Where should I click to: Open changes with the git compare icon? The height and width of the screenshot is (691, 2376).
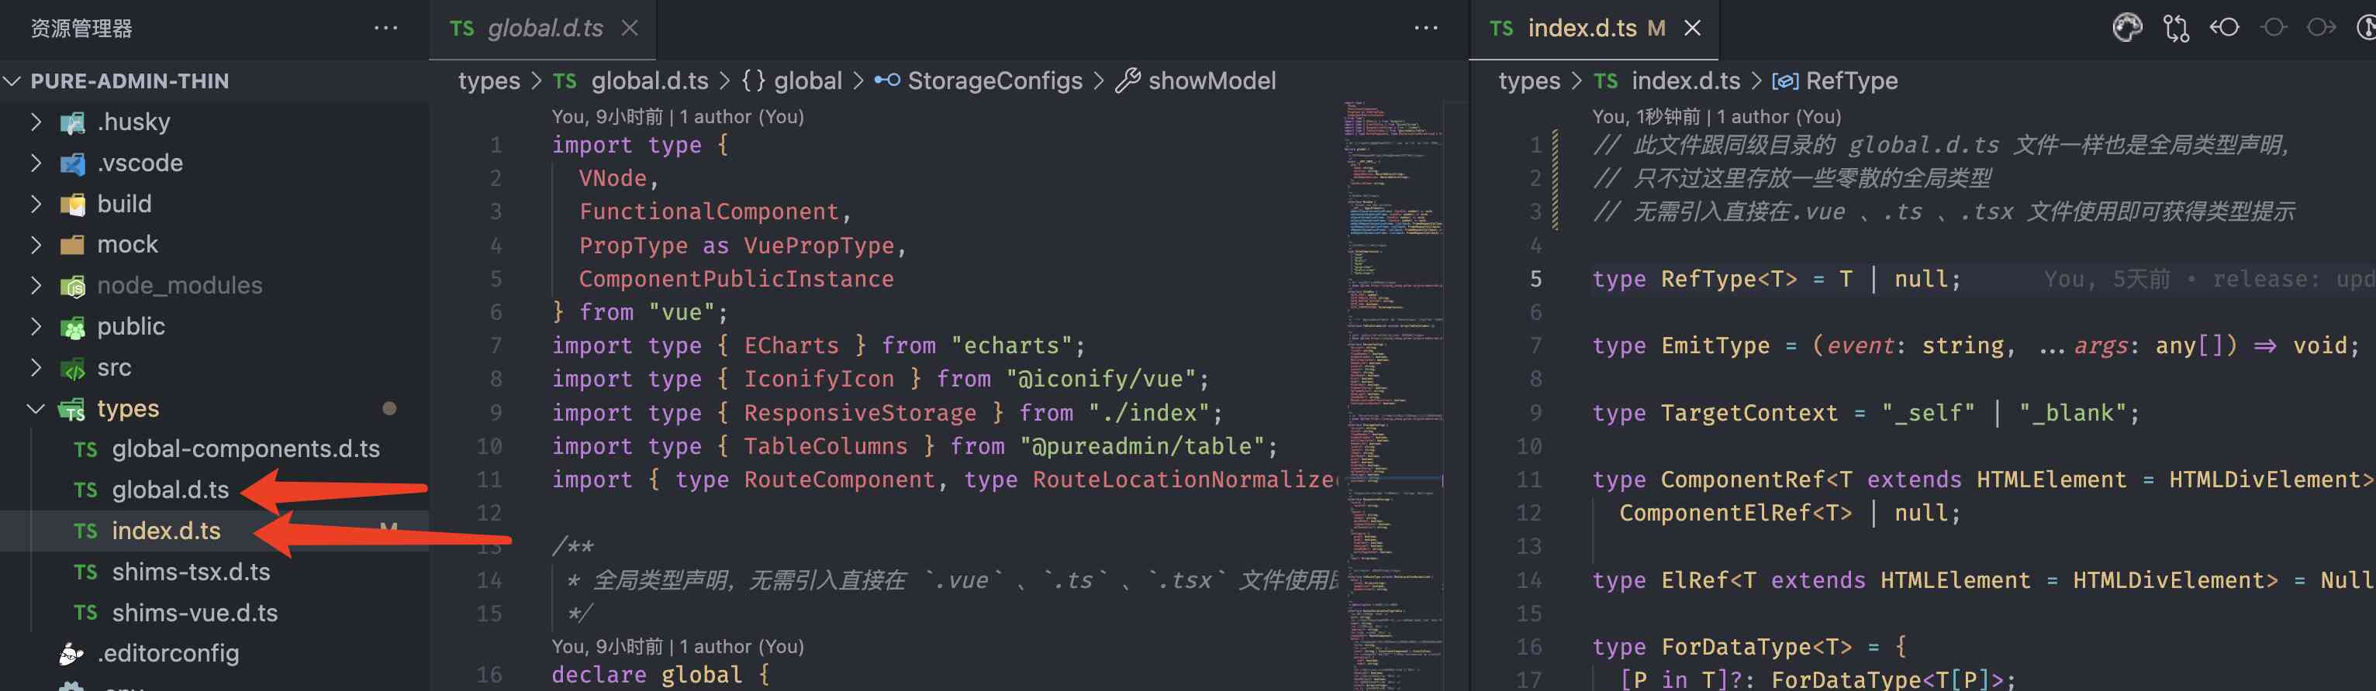[x=2176, y=28]
